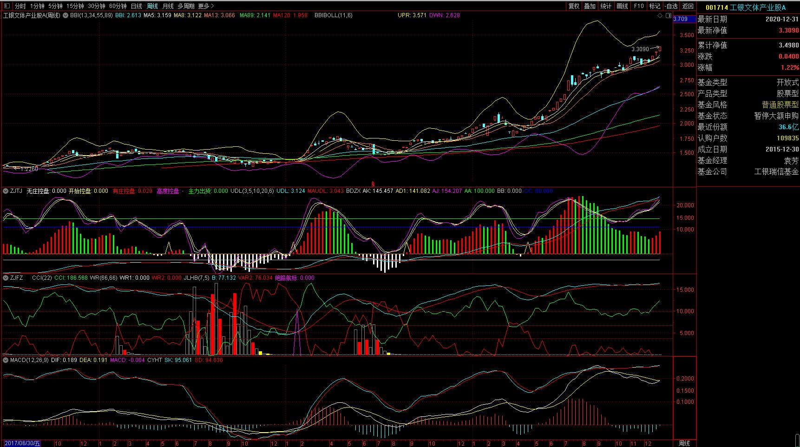Click the 叠加 overlay button

pos(590,6)
